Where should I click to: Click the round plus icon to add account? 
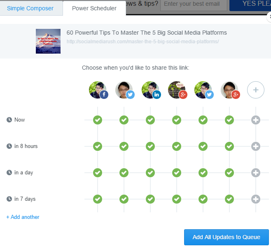coord(255,90)
